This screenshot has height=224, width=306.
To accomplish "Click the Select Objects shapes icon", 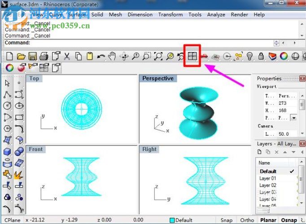I will click(239, 57).
